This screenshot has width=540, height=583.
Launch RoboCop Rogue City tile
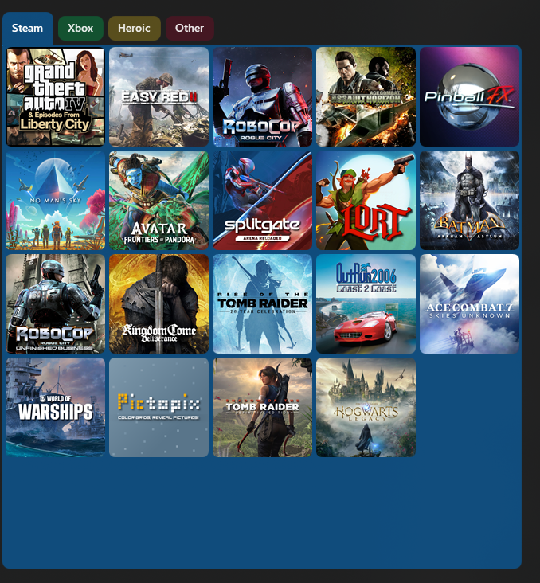262,97
